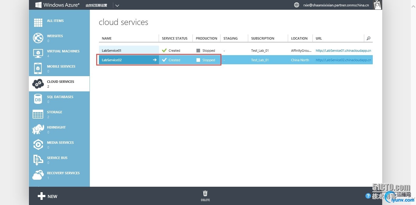
Task: Open the LabService01 URL link
Action: pos(343,51)
